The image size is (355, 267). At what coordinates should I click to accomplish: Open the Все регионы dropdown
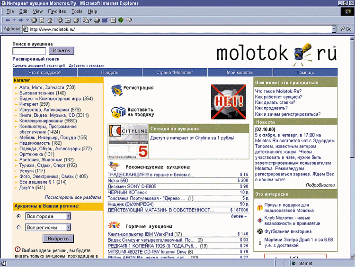[68, 227]
